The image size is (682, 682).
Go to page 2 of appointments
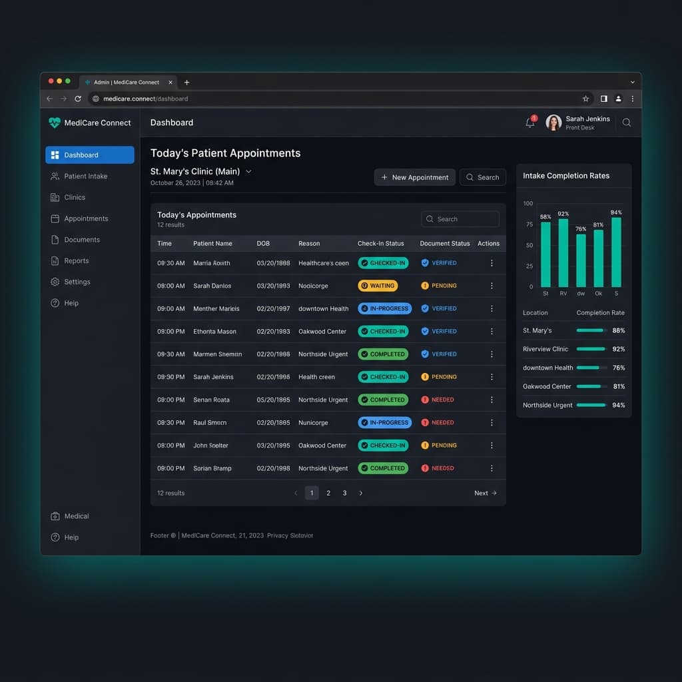click(328, 494)
